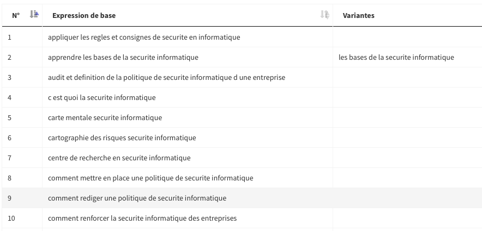Click row number 3 cell

click(10, 78)
